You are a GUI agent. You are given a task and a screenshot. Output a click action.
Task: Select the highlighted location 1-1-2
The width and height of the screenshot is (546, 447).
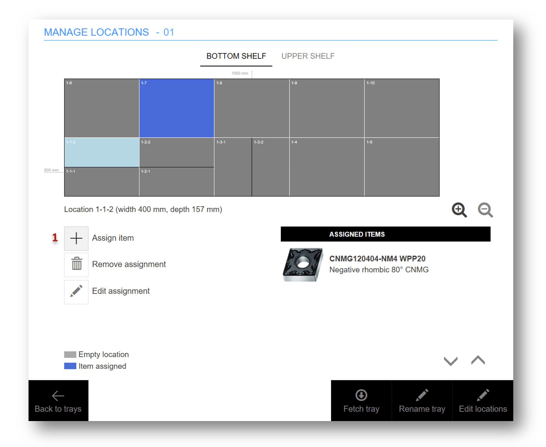(x=102, y=152)
